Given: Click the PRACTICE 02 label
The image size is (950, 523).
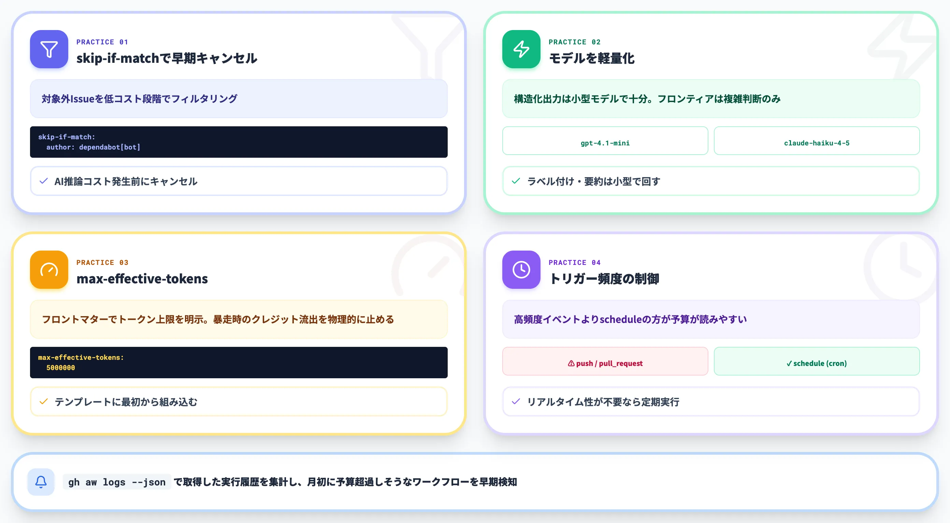Looking at the screenshot, I should coord(575,42).
